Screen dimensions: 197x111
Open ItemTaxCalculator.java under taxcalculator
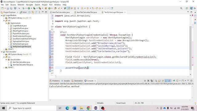tap(21, 62)
